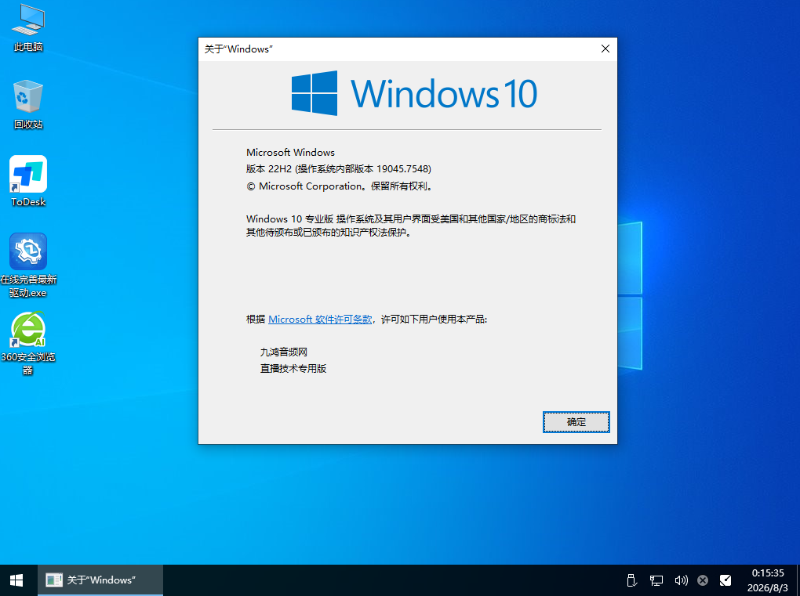Open the Windows Start menu

(16, 580)
